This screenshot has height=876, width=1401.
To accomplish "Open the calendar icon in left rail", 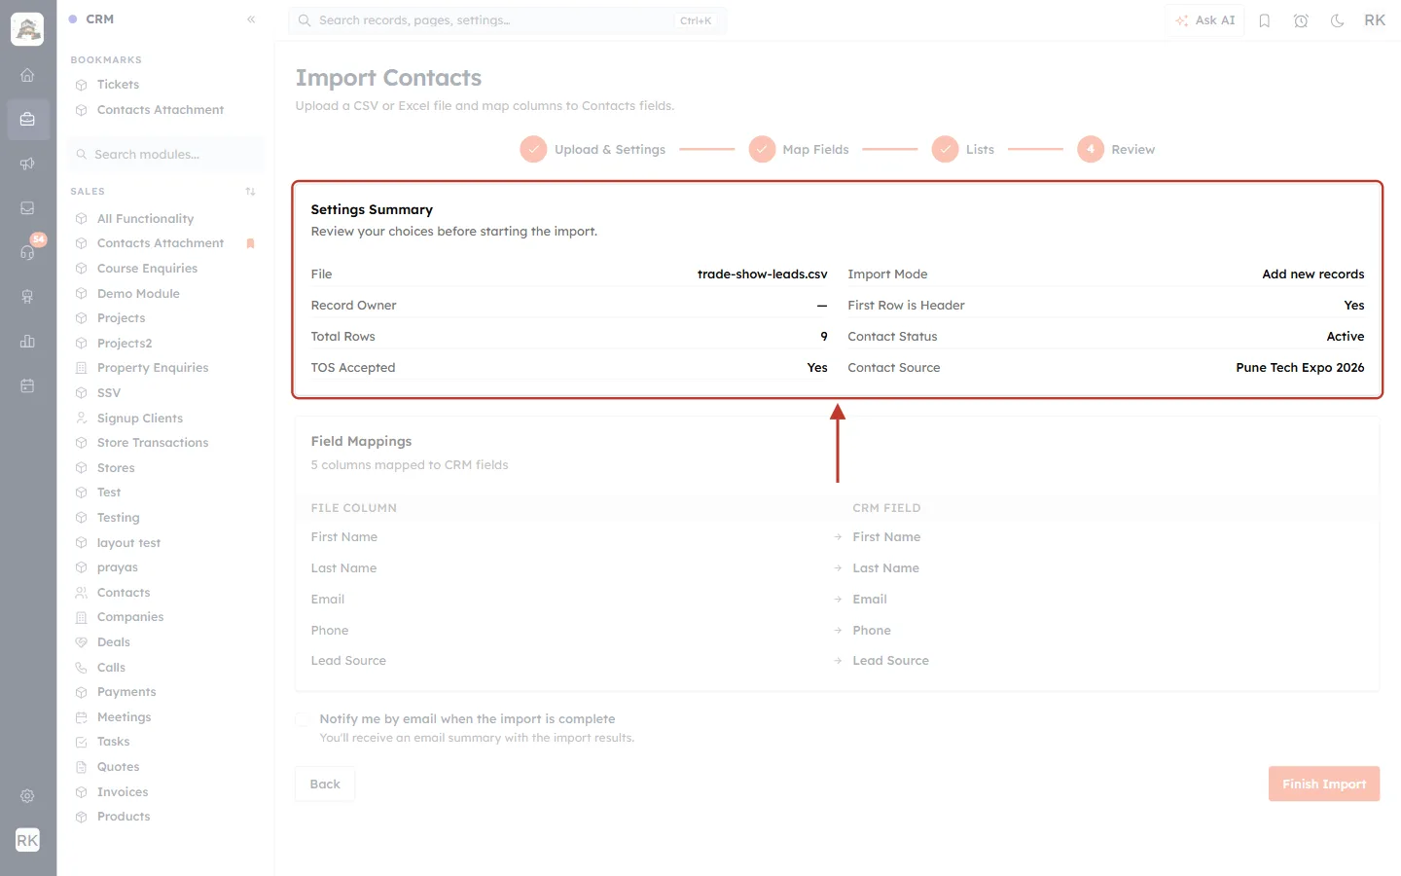I will (x=27, y=386).
